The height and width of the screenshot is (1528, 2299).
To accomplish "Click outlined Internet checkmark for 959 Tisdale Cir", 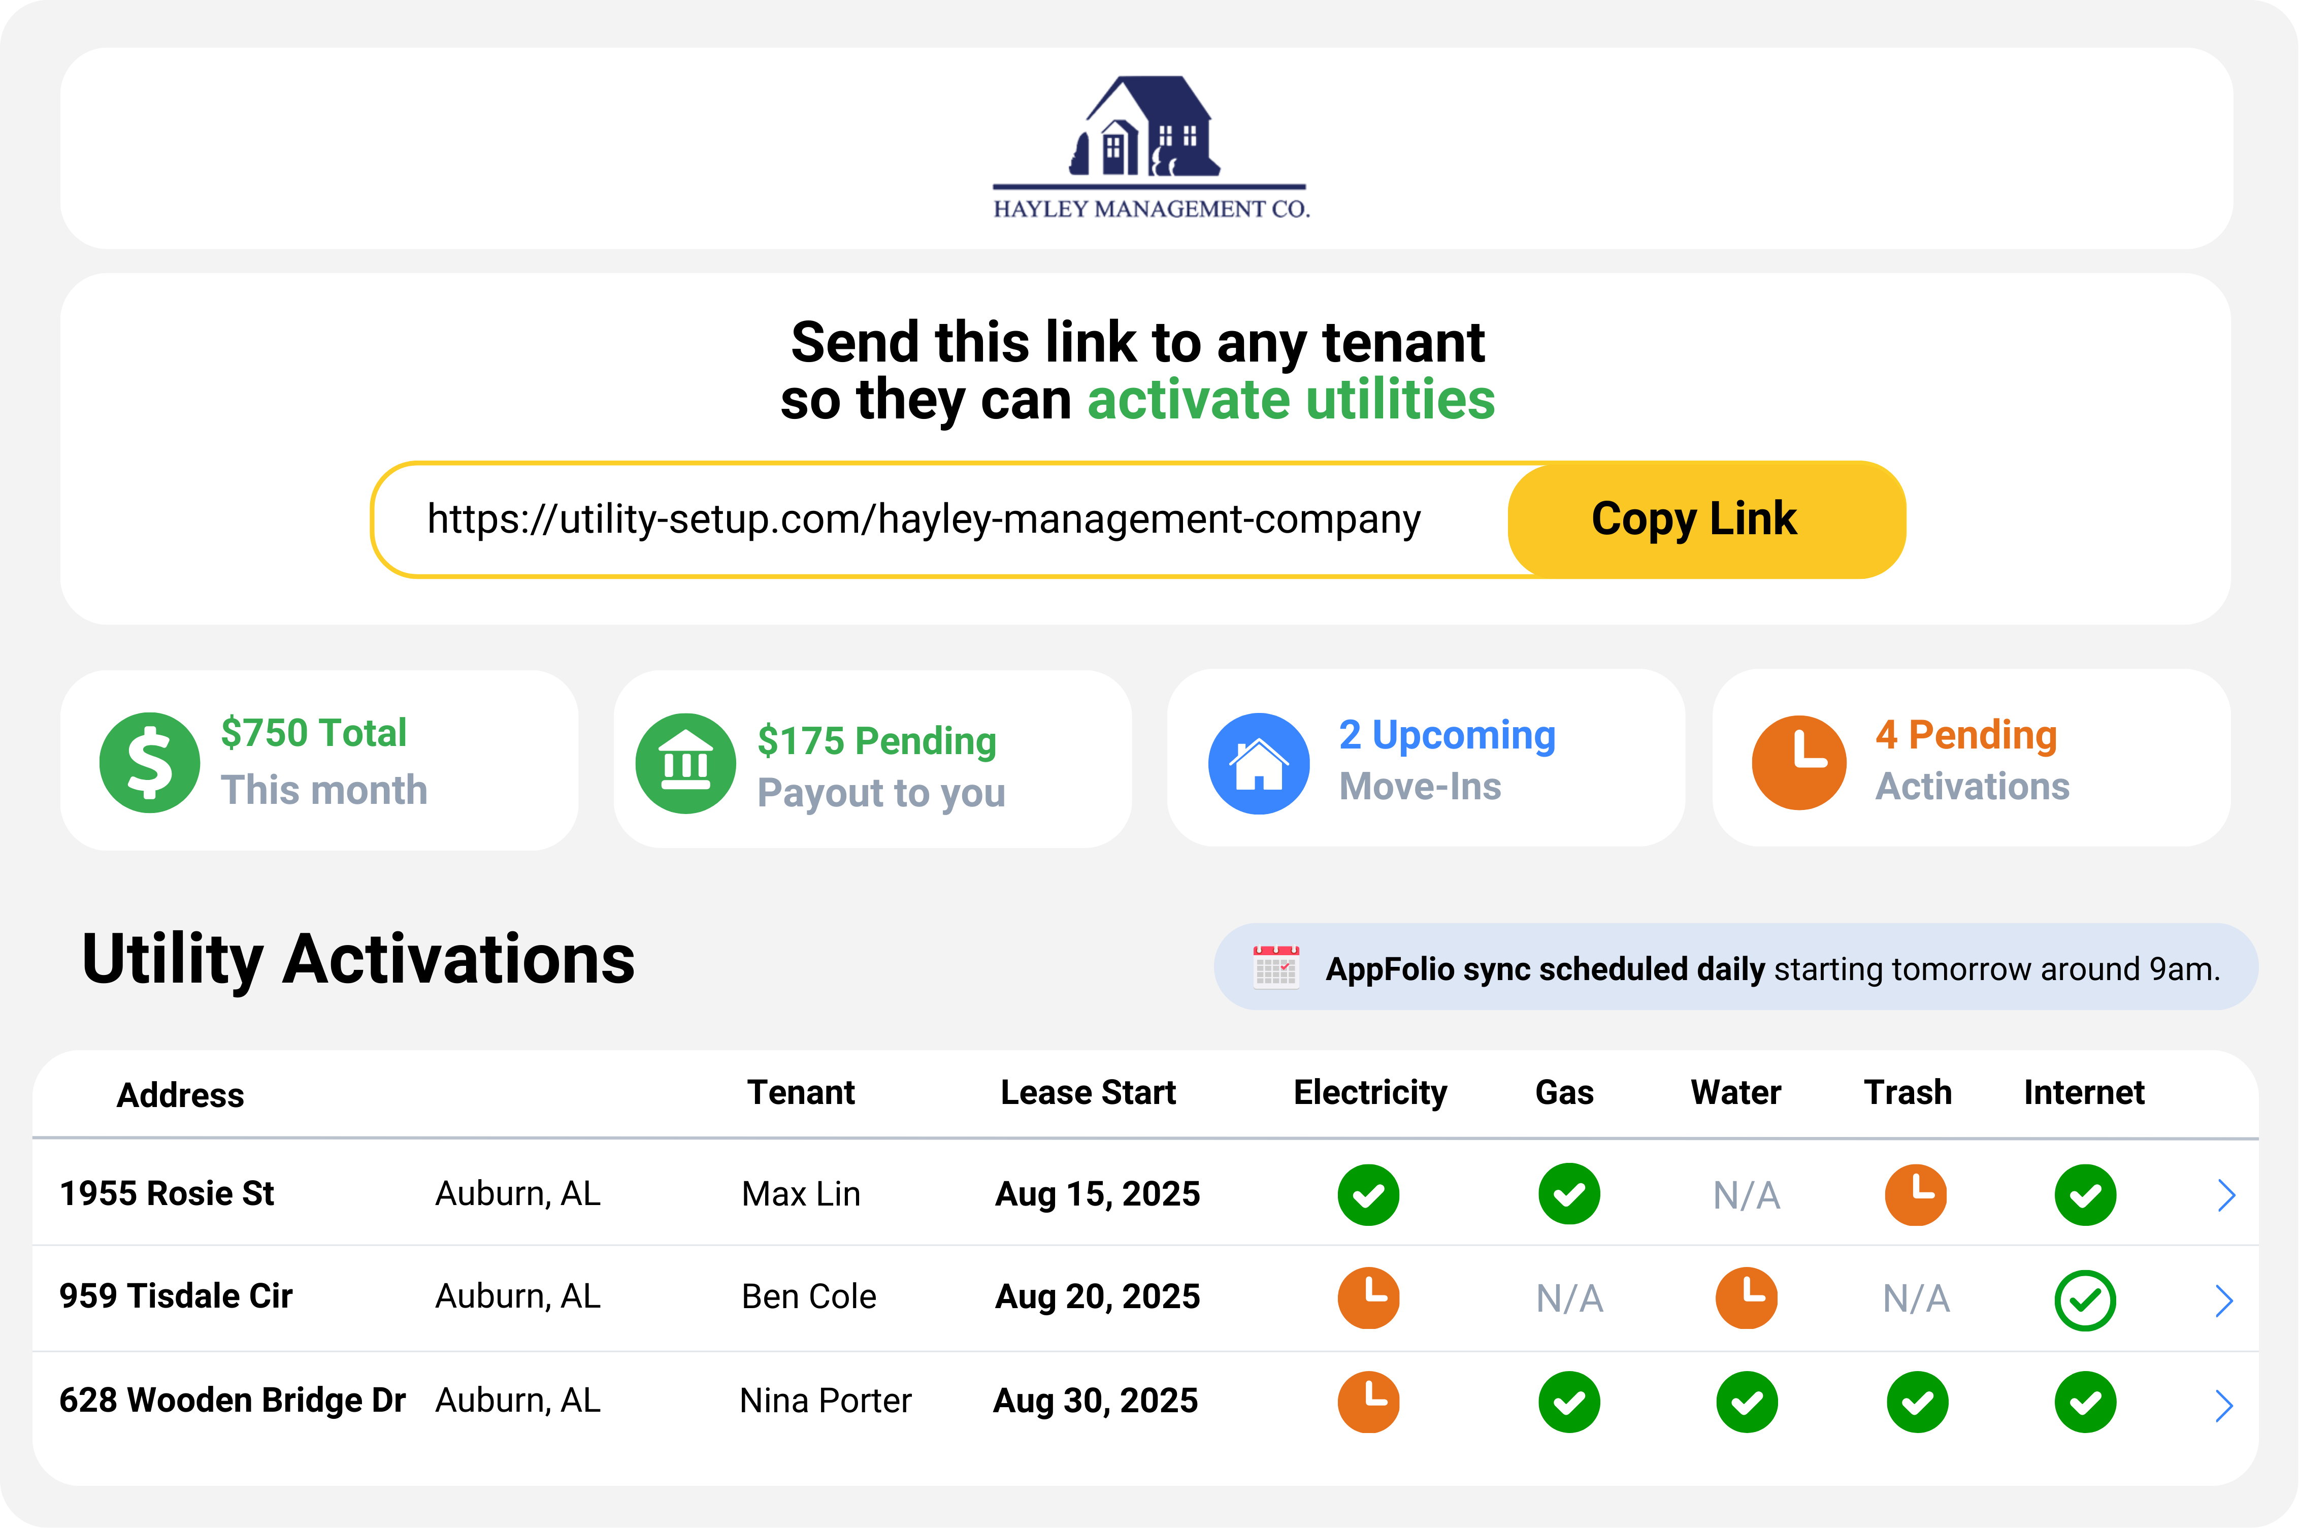I will (x=2086, y=1300).
